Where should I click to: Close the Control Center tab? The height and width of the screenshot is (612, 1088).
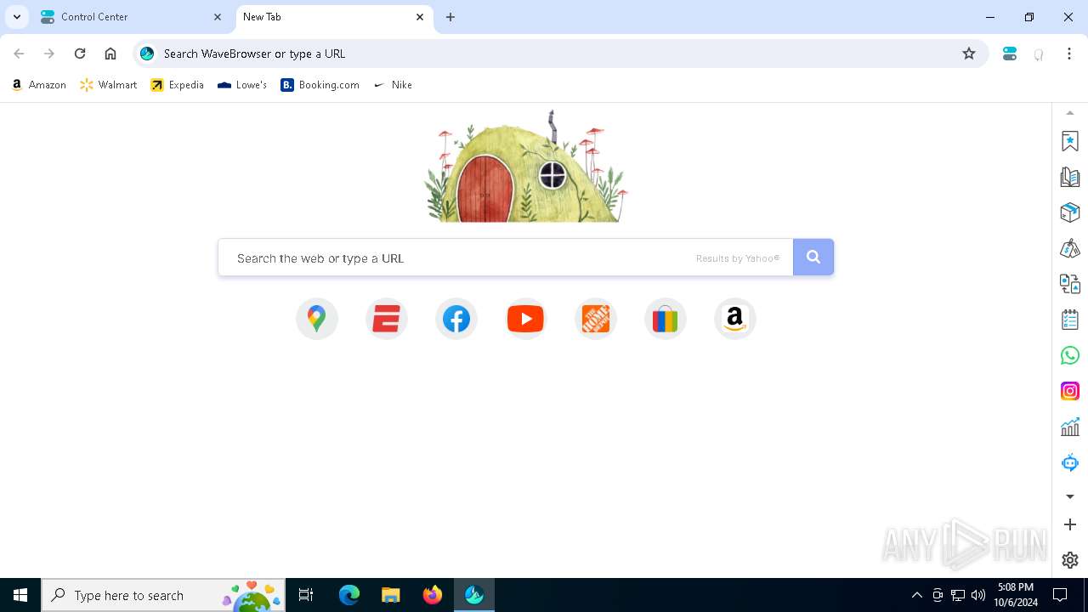point(218,17)
